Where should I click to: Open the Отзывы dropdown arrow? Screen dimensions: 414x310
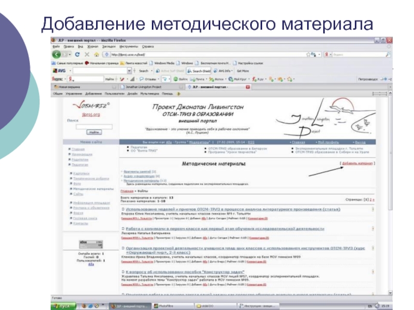[x=158, y=79]
